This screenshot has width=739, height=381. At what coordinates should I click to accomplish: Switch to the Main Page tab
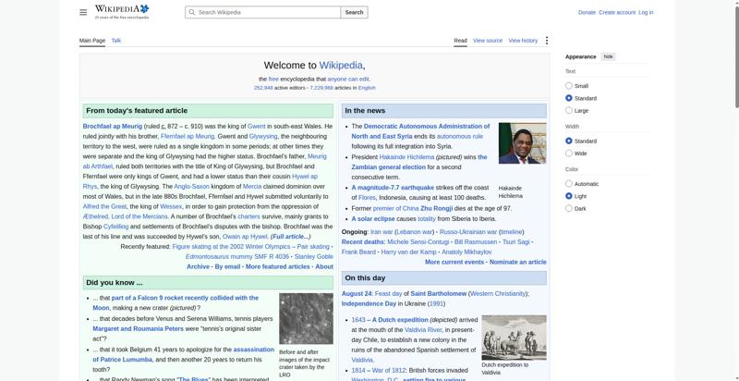coord(92,41)
